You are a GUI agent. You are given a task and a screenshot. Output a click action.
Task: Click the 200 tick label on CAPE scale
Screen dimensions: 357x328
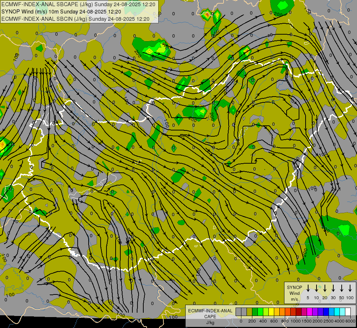click(x=252, y=321)
